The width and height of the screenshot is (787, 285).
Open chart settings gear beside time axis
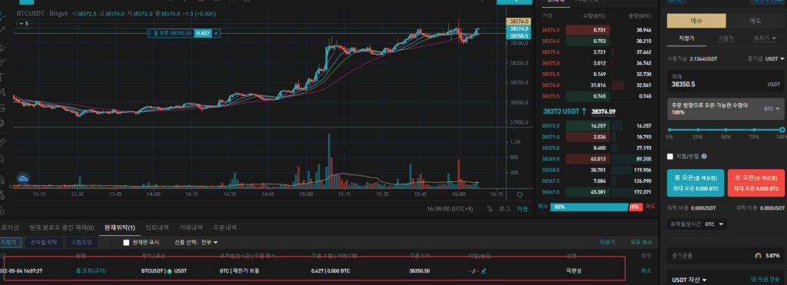520,194
